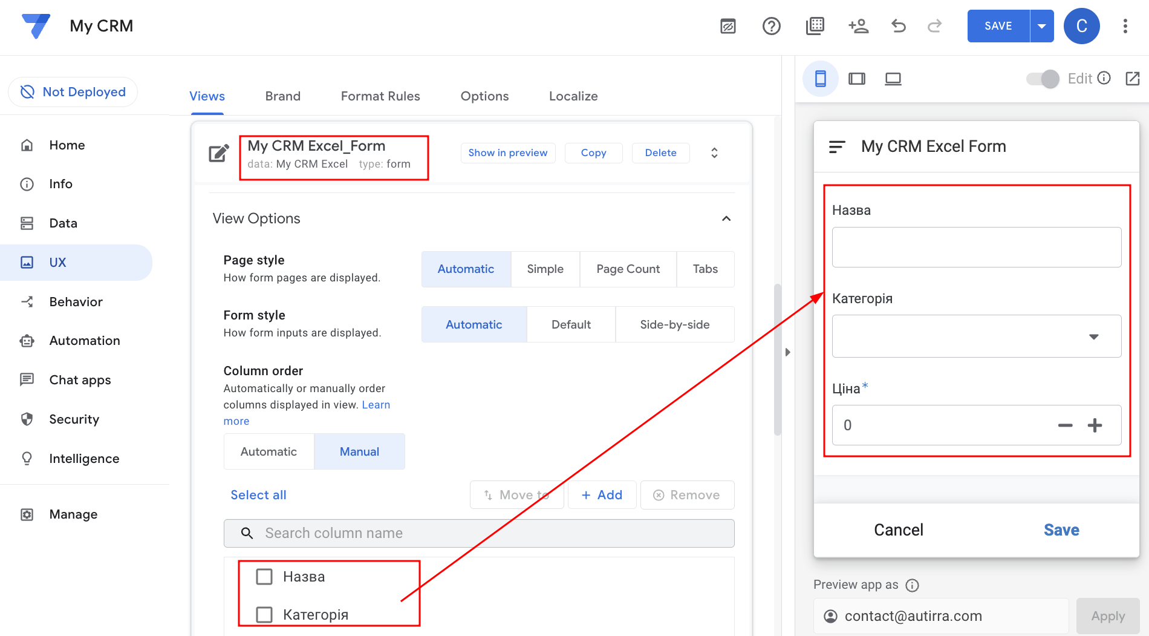Click the Edit info icon
The height and width of the screenshot is (636, 1149).
(1104, 78)
